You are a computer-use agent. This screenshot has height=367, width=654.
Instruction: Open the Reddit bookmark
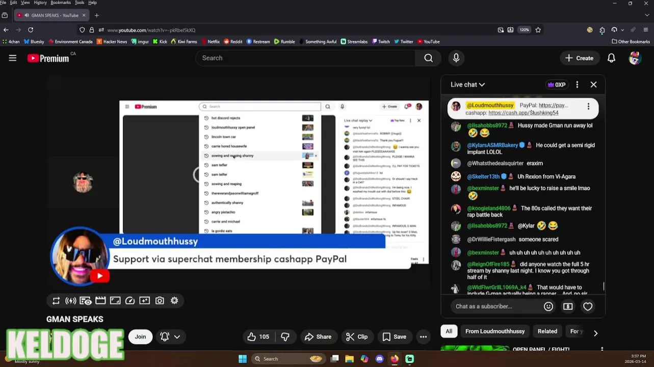233,42
